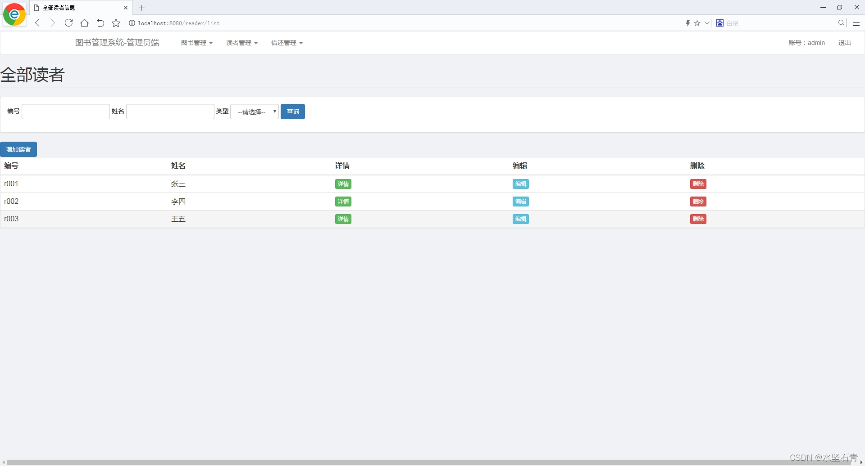The width and height of the screenshot is (865, 466).
Task: Click 编辑 for reader r001
Action: (x=521, y=184)
